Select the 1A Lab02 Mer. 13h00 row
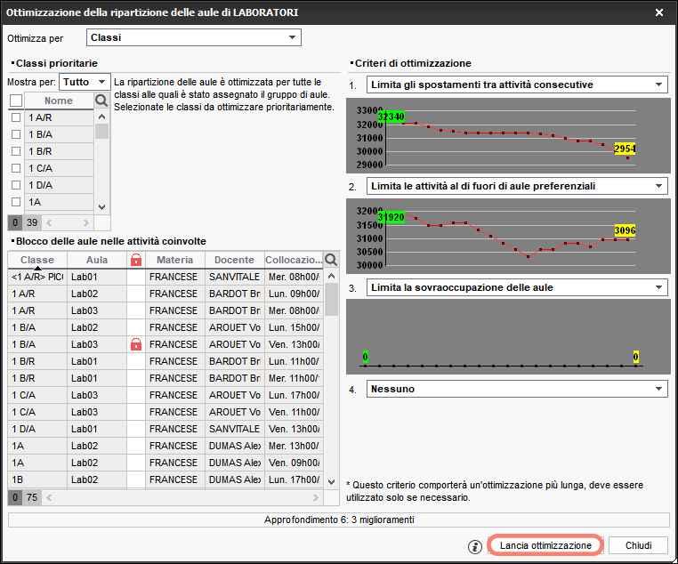This screenshot has width=678, height=564. click(165, 446)
